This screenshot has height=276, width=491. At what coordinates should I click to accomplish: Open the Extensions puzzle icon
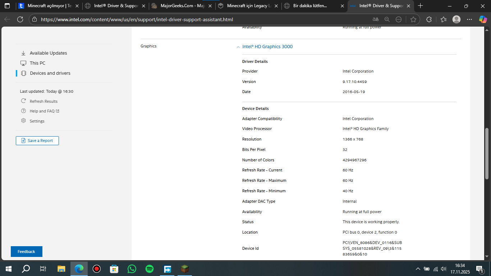pos(429,19)
